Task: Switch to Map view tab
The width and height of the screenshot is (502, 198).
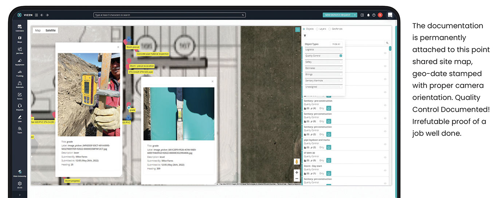Action: 38,31
